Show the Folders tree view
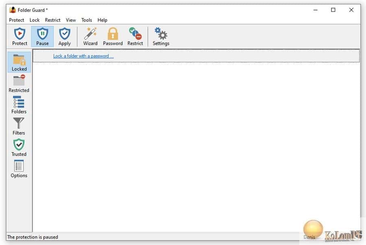Screen dimensions: 366x245 [19, 105]
